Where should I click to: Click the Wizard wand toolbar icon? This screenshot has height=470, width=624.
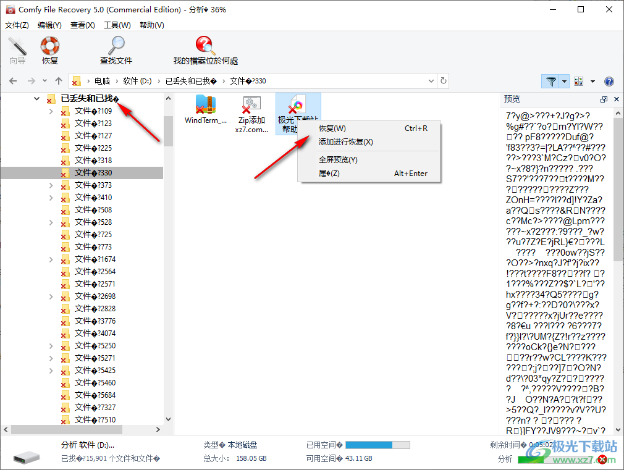click(x=17, y=51)
